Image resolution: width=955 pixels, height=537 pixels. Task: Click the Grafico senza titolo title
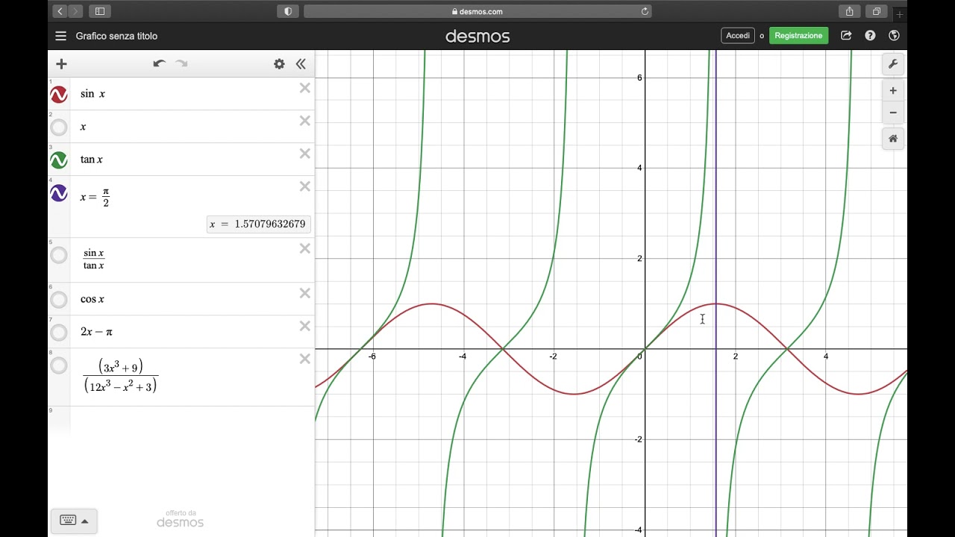116,36
